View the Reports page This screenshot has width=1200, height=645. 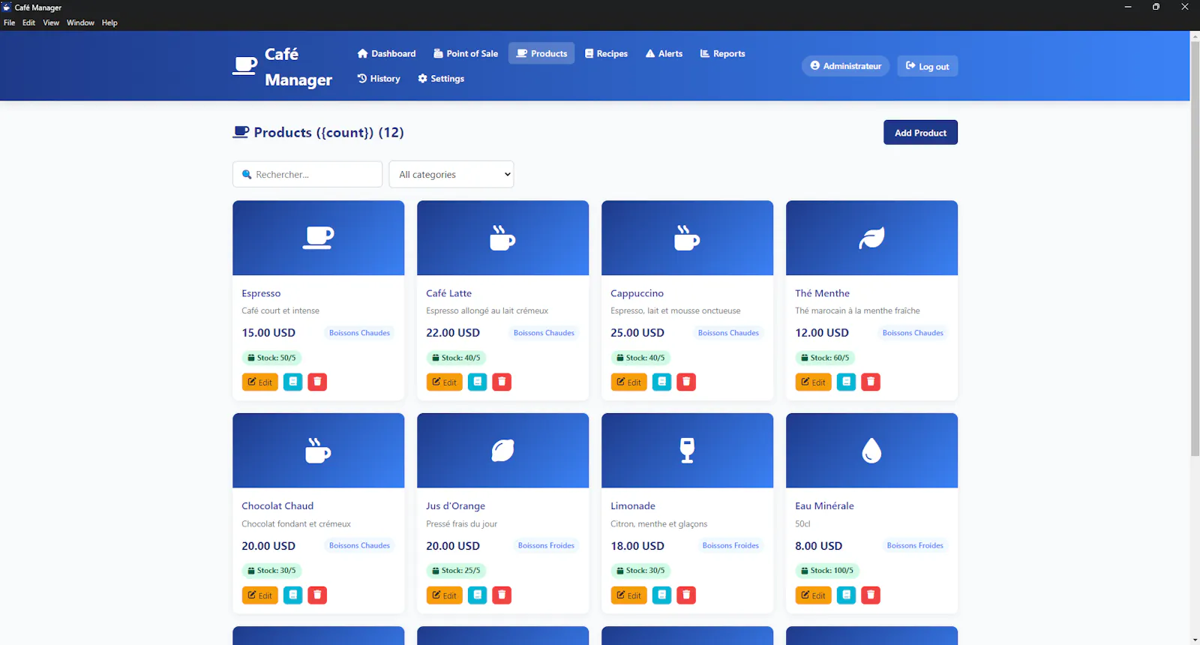(722, 53)
